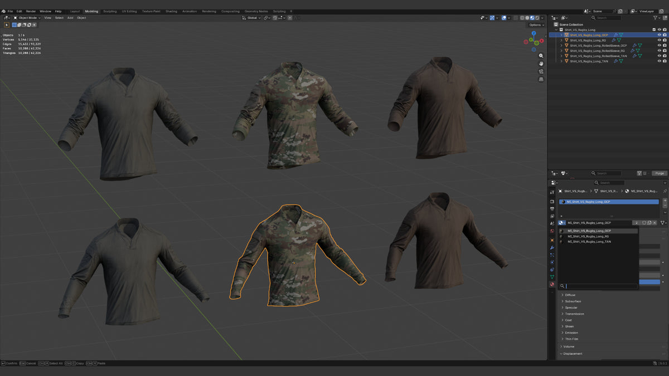669x376 pixels.
Task: Click the outliner filter funnel icon
Action: click(656, 18)
